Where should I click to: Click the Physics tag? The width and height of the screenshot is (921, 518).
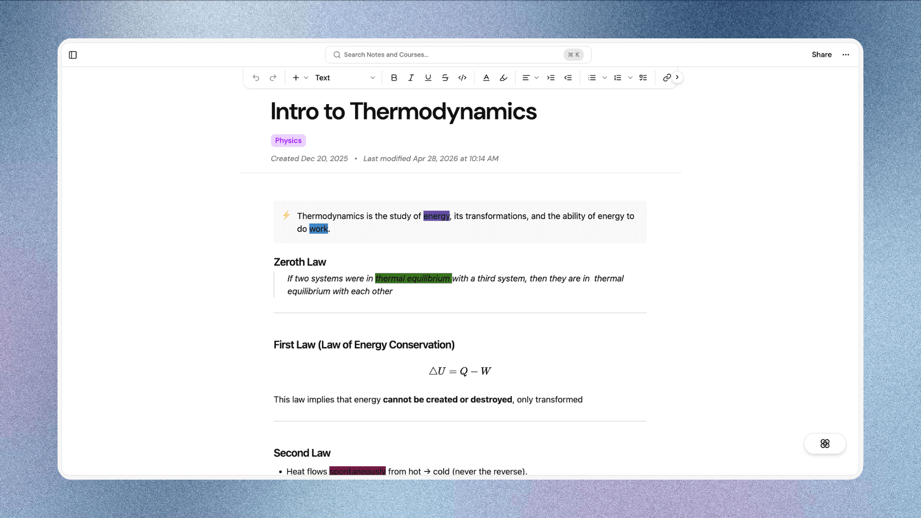coord(288,141)
